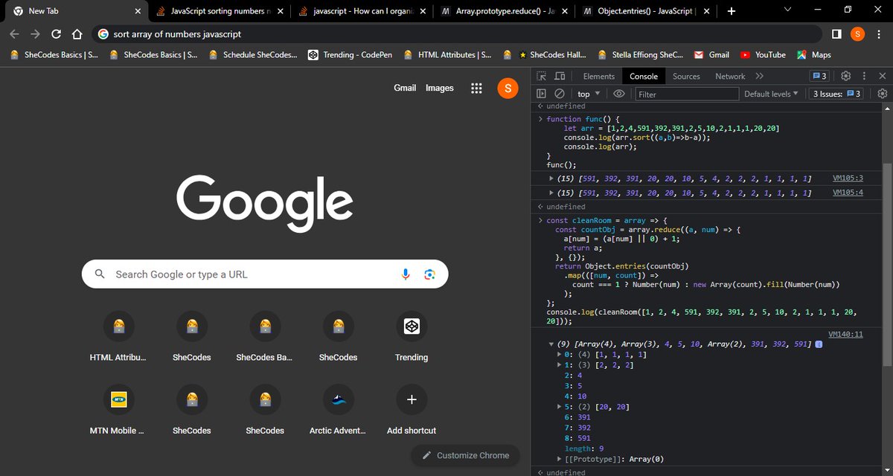893x476 pixels.
Task: Open DevTools three-dot customize menu
Action: coord(864,76)
